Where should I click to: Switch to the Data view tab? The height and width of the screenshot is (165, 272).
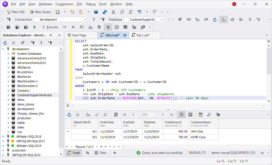coord(100,153)
